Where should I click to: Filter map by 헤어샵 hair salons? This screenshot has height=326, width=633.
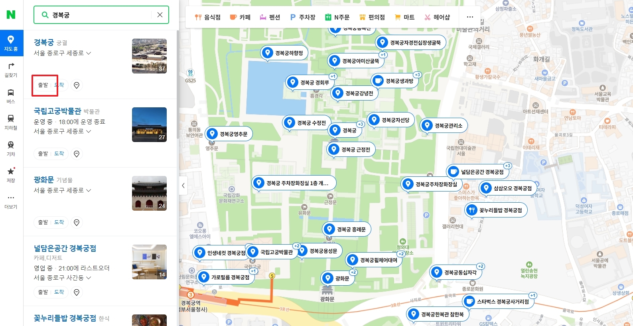(x=437, y=17)
